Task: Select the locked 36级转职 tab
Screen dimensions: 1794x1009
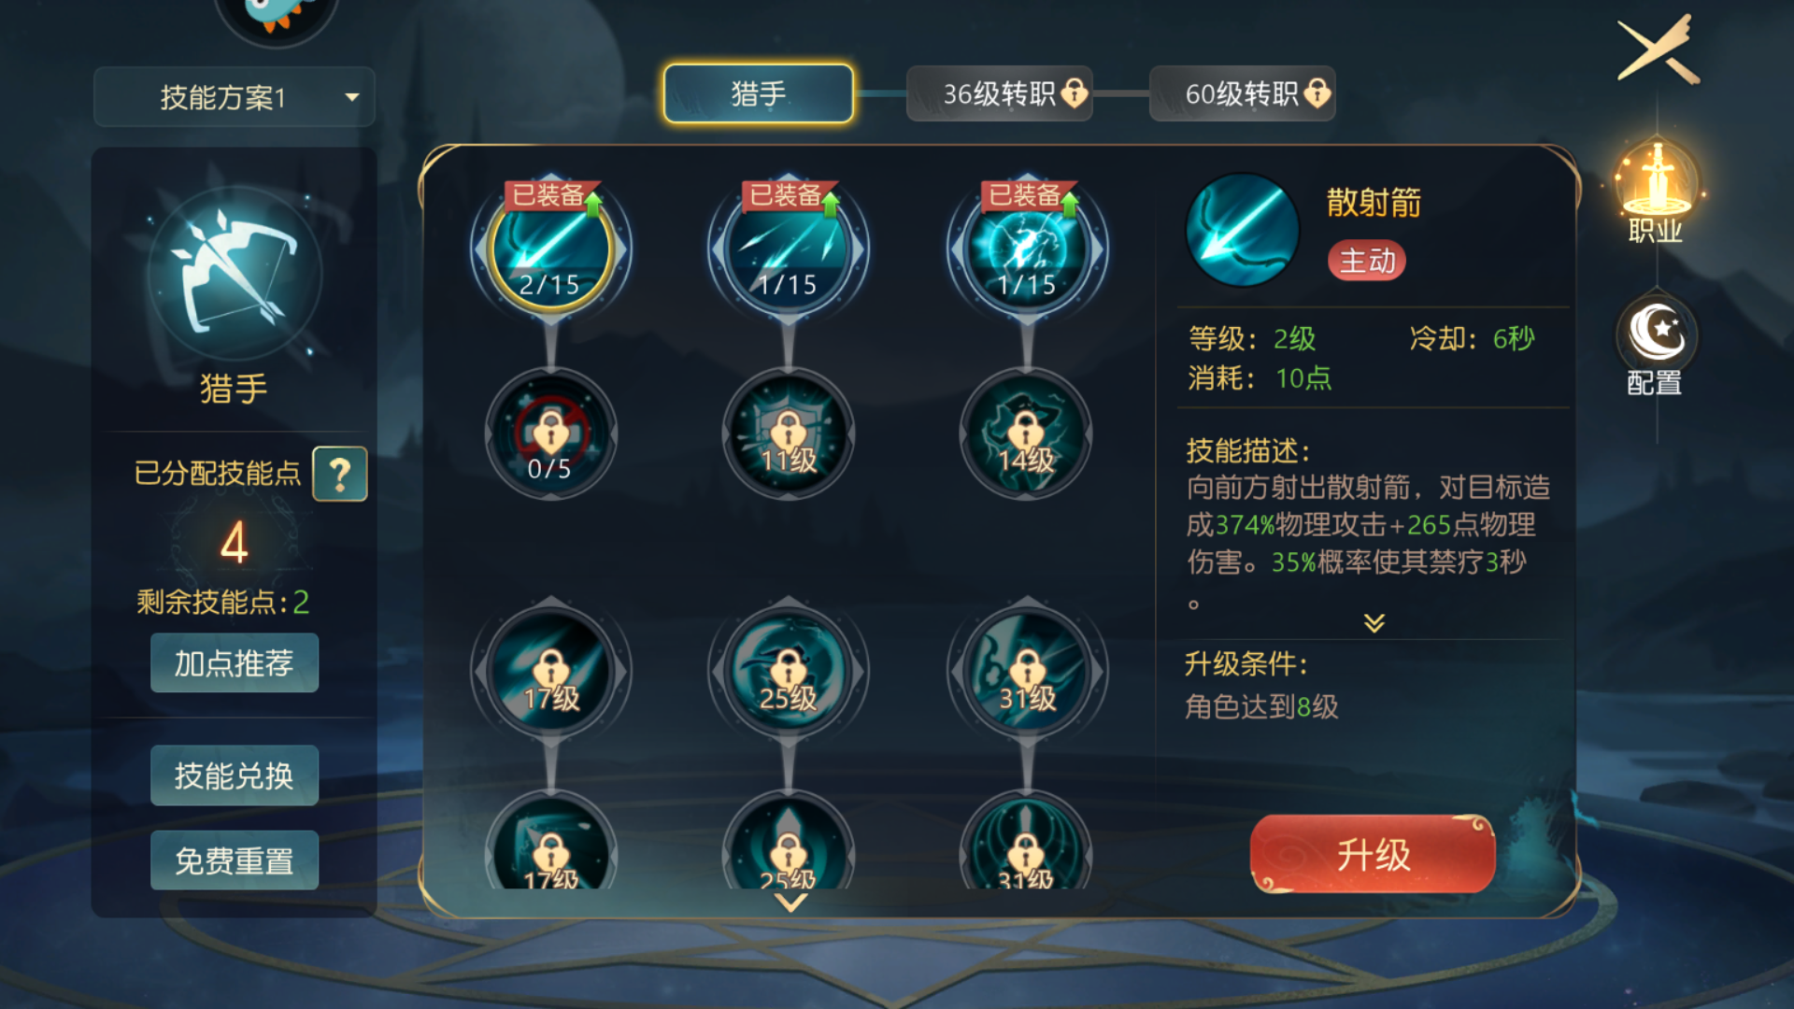Action: pyautogui.click(x=1000, y=93)
